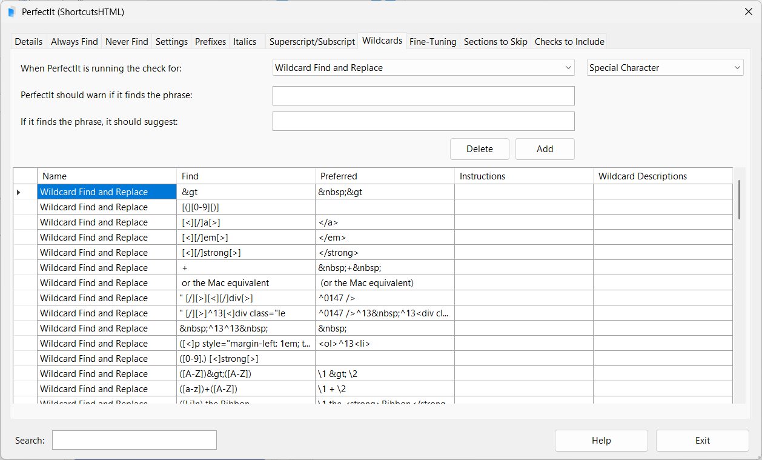The width and height of the screenshot is (762, 460).
Task: Select the Preferred cell &nbsp;&gt
Action: [385, 192]
